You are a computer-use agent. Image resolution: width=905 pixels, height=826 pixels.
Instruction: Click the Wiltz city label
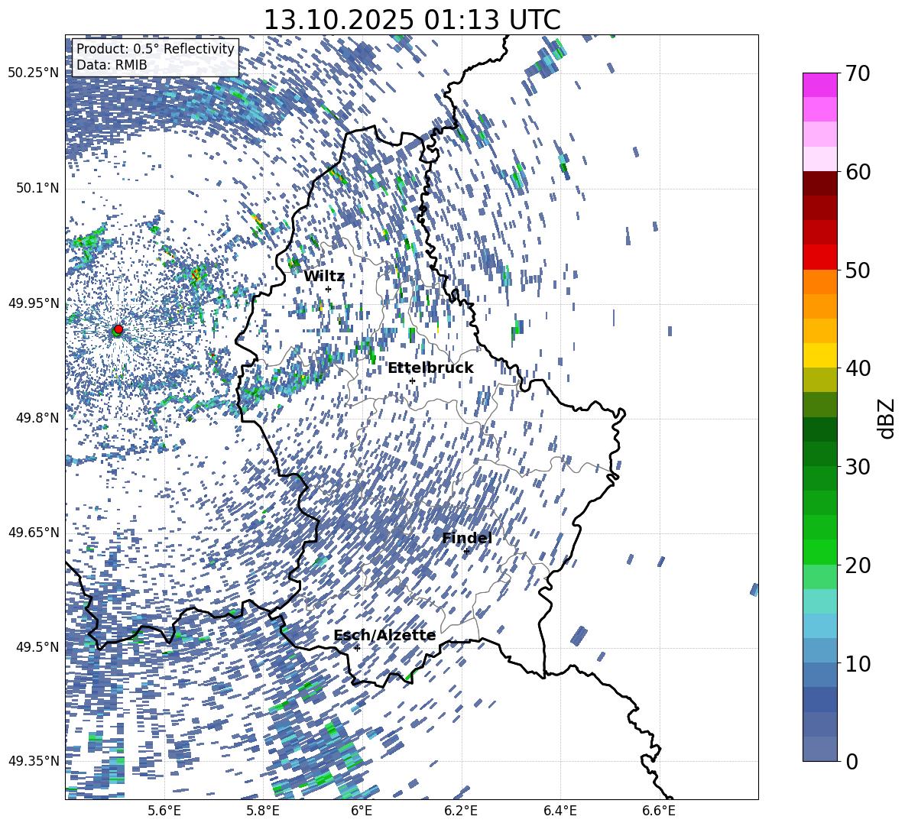point(324,276)
